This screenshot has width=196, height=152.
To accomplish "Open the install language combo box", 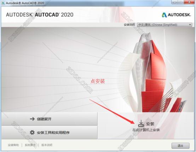I will (164, 25).
